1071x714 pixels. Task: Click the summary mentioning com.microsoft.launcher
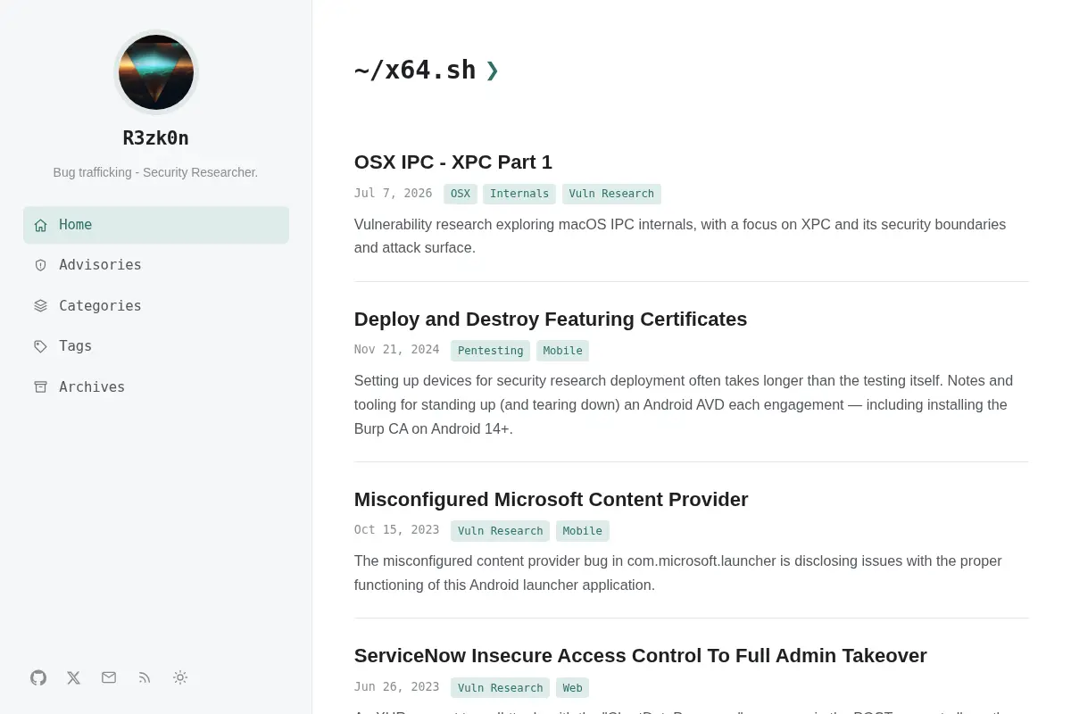[x=678, y=573]
